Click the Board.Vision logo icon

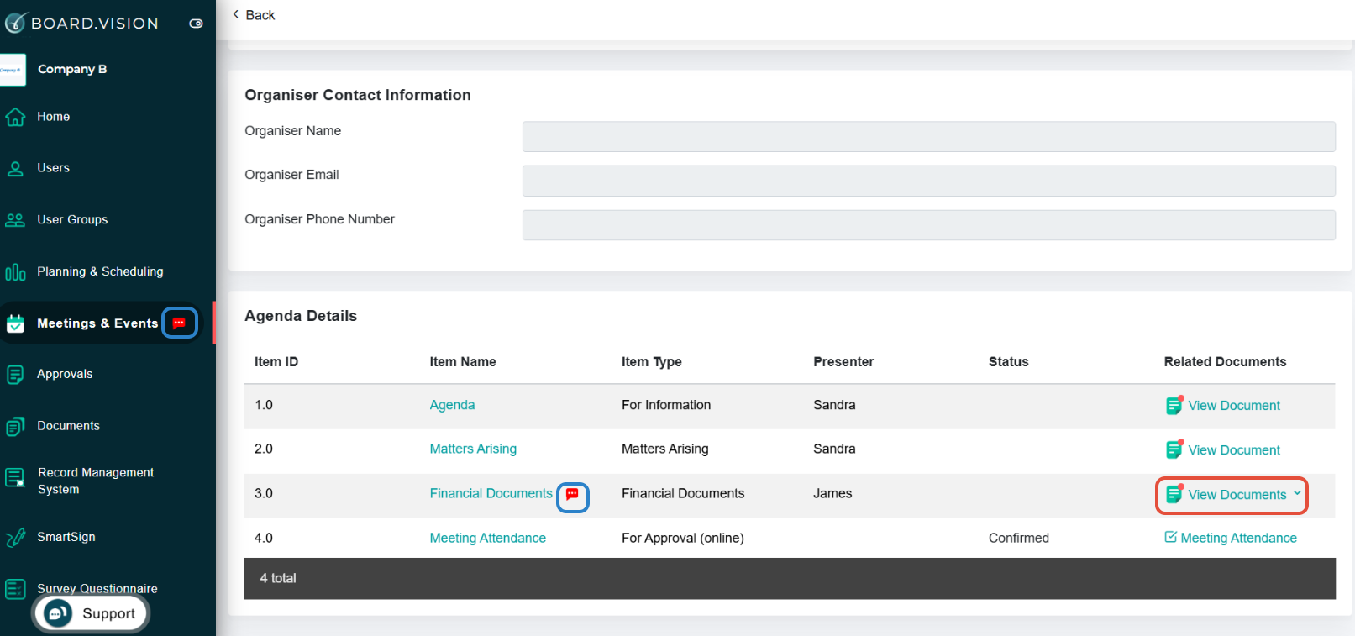(16, 23)
